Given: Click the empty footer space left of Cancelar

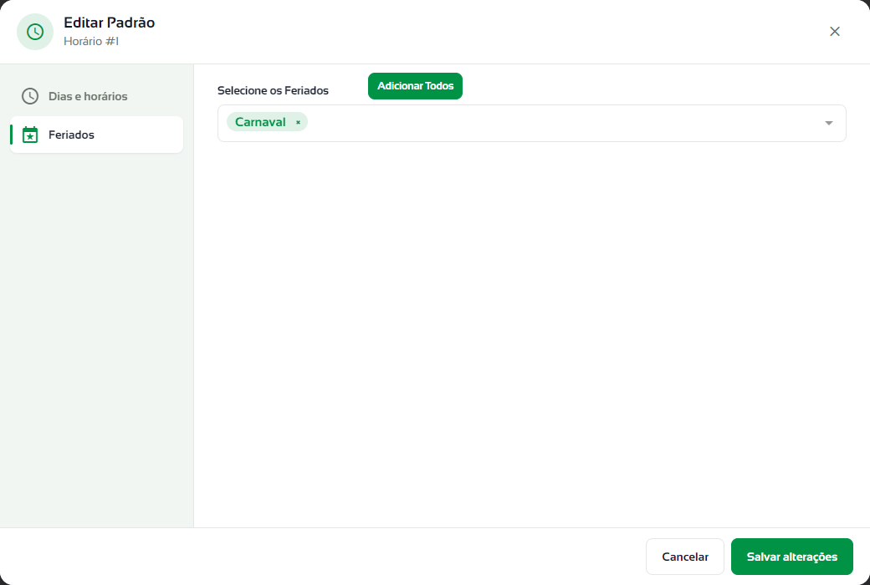Looking at the screenshot, I should click(322, 556).
